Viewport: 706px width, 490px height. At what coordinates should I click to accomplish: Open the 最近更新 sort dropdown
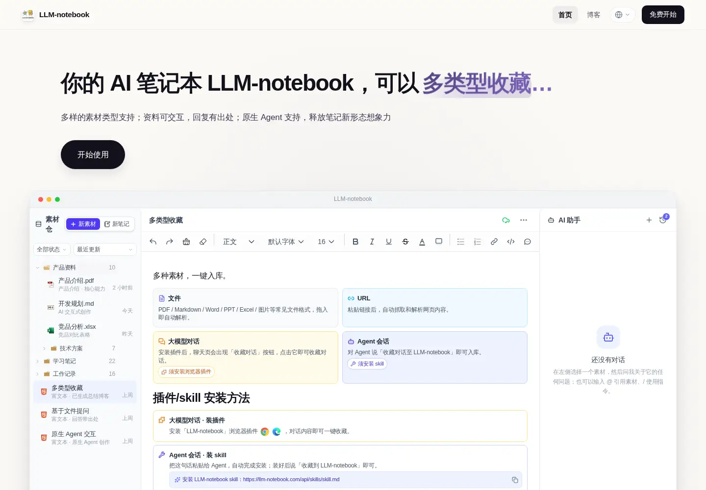(105, 249)
